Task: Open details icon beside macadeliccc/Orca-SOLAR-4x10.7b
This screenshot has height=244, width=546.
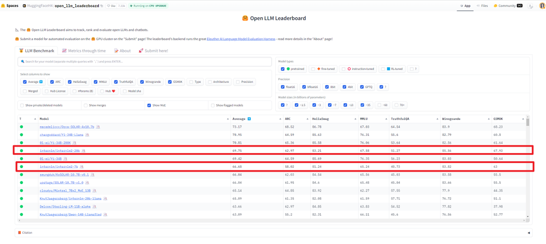Action: [x=98, y=127]
